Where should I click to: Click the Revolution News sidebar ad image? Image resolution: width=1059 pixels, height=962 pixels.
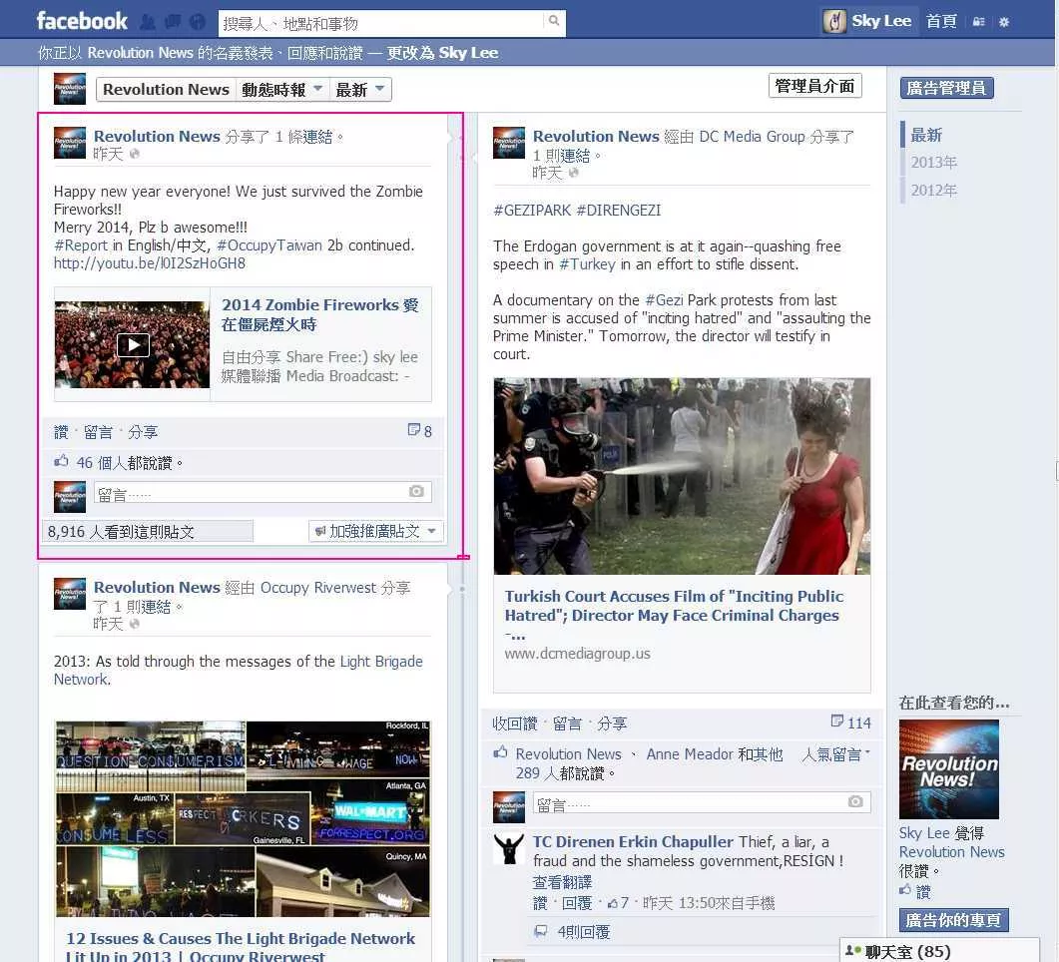click(x=949, y=769)
